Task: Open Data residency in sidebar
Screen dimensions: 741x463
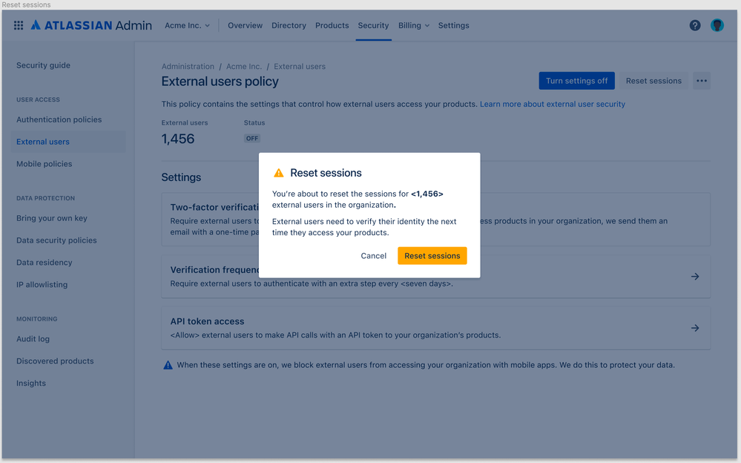Action: [44, 263]
